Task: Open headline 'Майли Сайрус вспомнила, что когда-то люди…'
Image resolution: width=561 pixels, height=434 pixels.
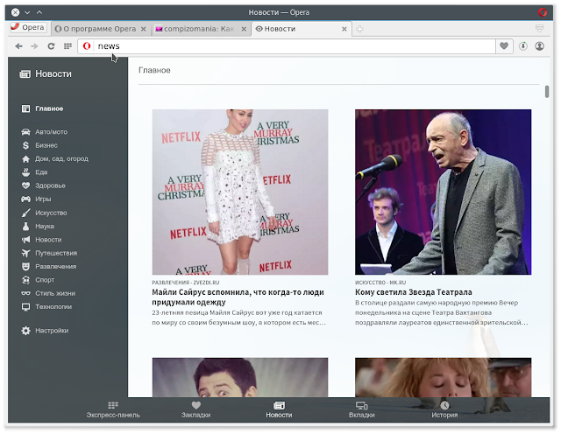Action: point(238,297)
